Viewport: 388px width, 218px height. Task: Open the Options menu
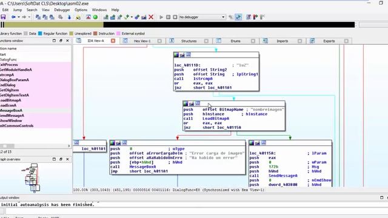pyautogui.click(x=81, y=10)
